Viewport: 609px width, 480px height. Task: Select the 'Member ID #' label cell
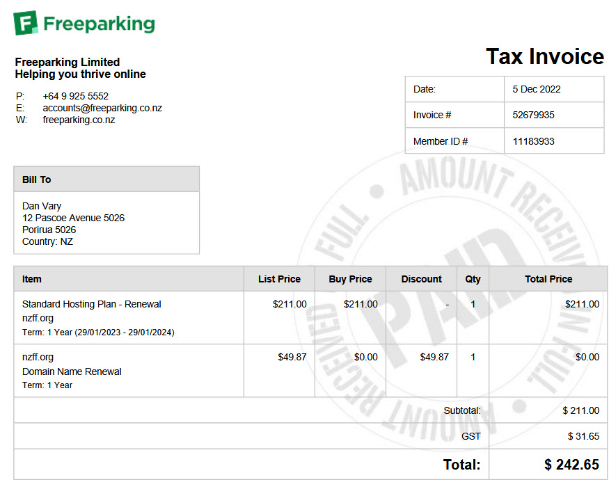coord(454,141)
